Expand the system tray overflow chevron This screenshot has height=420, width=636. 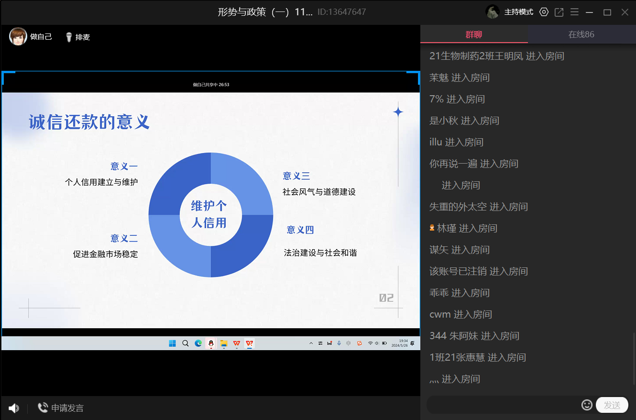[x=311, y=343]
